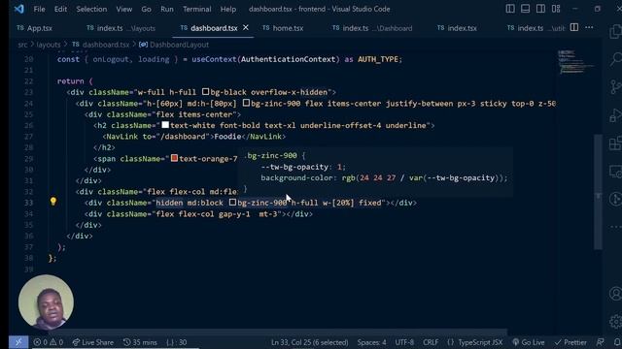622x349 pixels.
Task: Open the Run and Debug view
Action: [615, 114]
